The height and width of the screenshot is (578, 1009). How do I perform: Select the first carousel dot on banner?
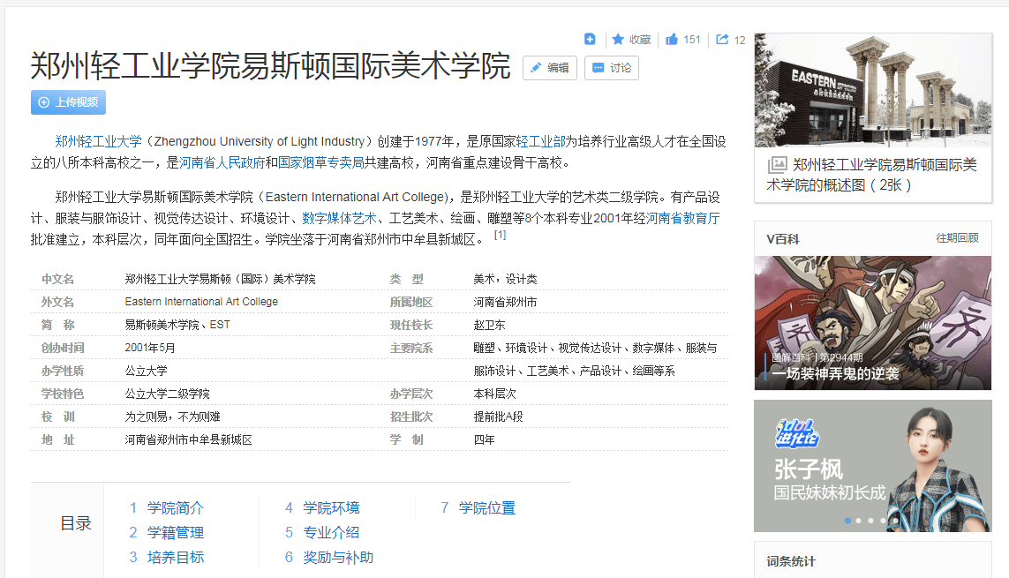point(847,521)
